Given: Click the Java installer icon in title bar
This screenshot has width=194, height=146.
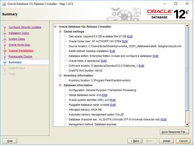Looking at the screenshot, I should (4, 4).
